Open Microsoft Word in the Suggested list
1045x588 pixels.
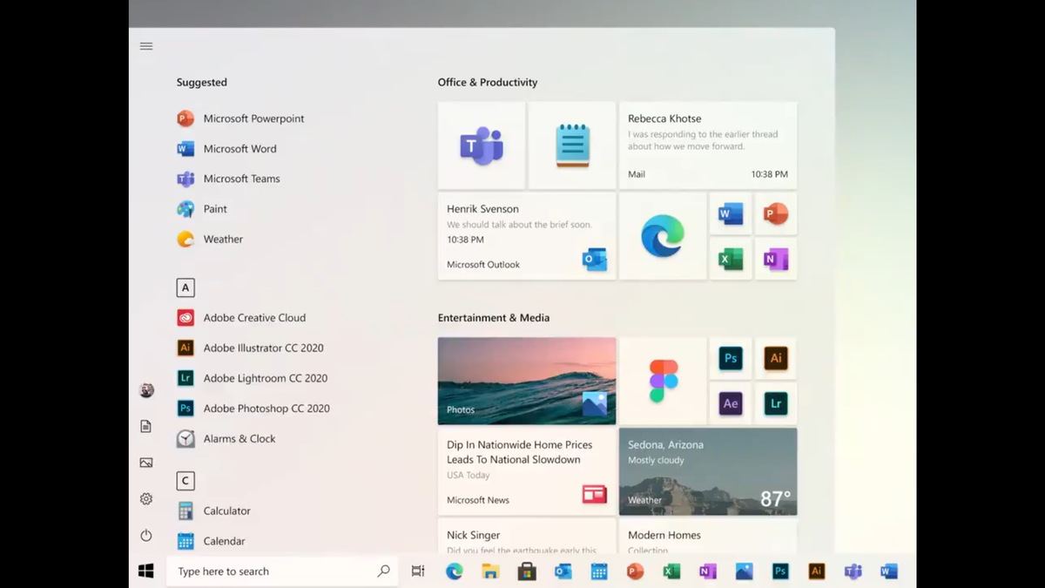[227, 149]
